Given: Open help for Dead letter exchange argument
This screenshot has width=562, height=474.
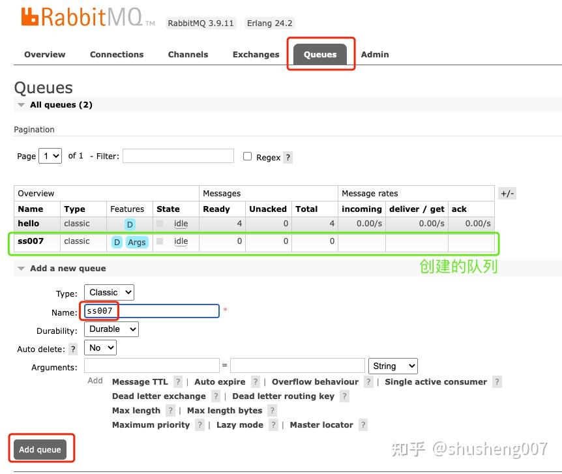Looking at the screenshot, I should point(215,396).
